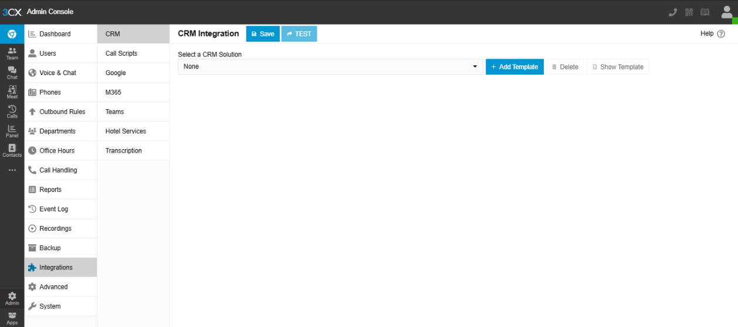
Task: Open Calls history icon
Action: [12, 111]
